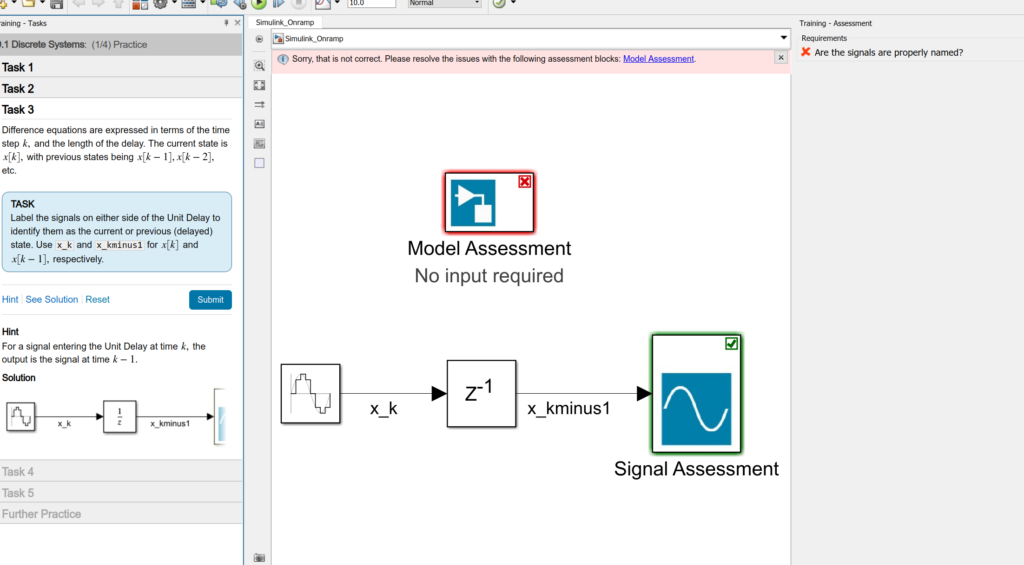Click Fit to View palette icon
The image size is (1024, 565).
(x=259, y=85)
